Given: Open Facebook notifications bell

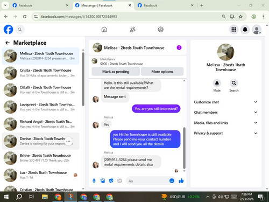Looking at the screenshot, I should [245, 30].
